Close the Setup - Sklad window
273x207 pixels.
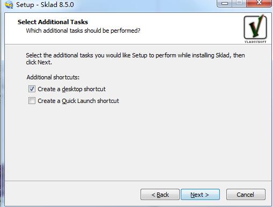coord(259,3)
